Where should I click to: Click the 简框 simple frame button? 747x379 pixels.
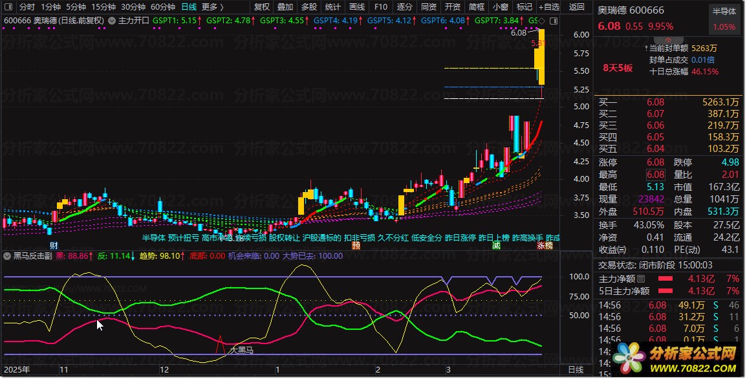coord(477,7)
